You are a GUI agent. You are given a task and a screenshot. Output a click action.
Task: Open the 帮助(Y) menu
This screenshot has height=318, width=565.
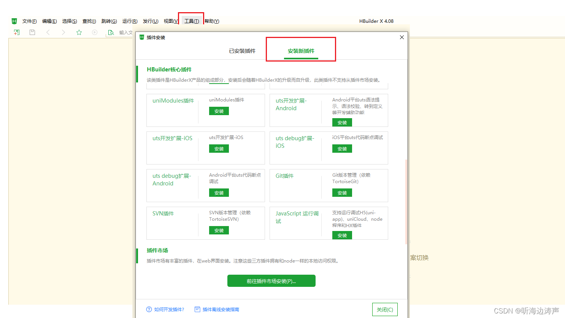212,21
